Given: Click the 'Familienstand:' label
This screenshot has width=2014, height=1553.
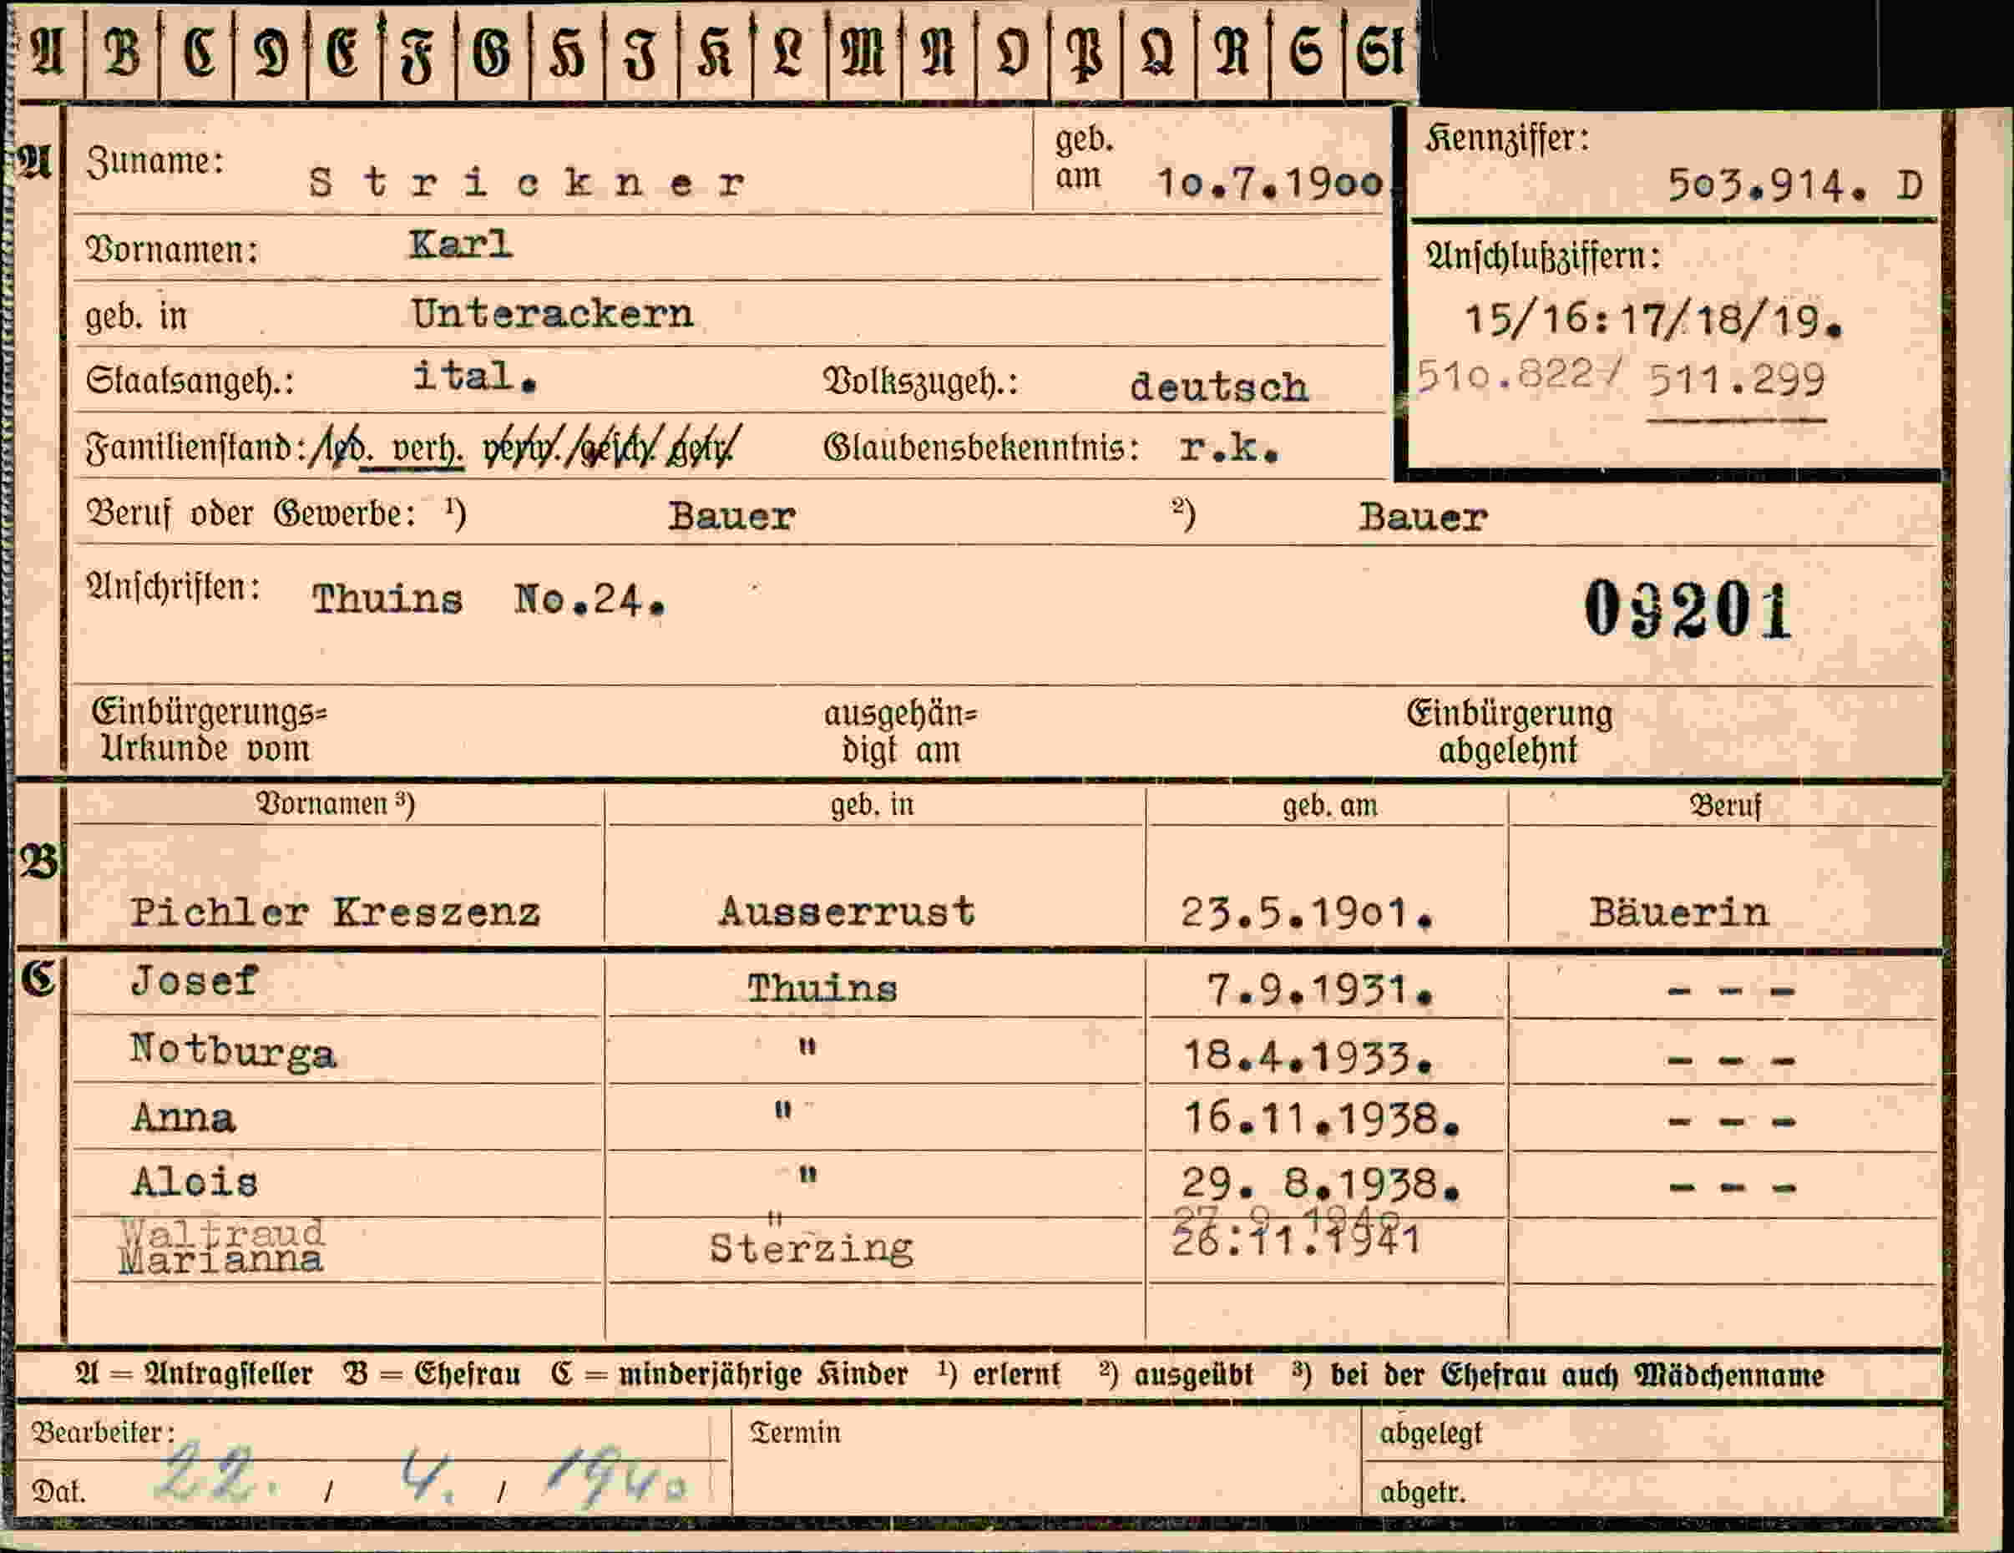Looking at the screenshot, I should (x=195, y=448).
